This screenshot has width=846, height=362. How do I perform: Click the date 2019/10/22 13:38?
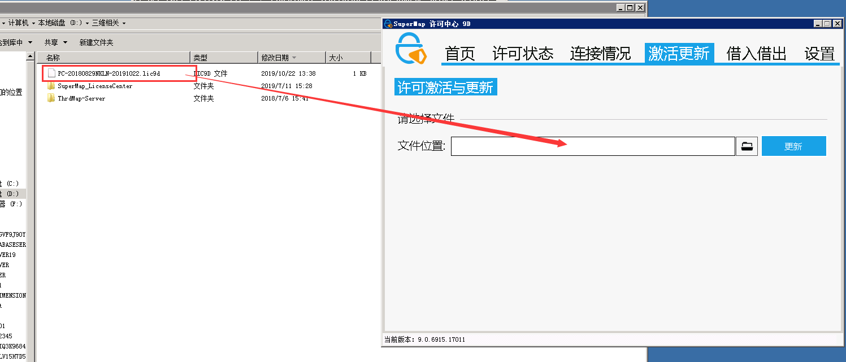[288, 73]
